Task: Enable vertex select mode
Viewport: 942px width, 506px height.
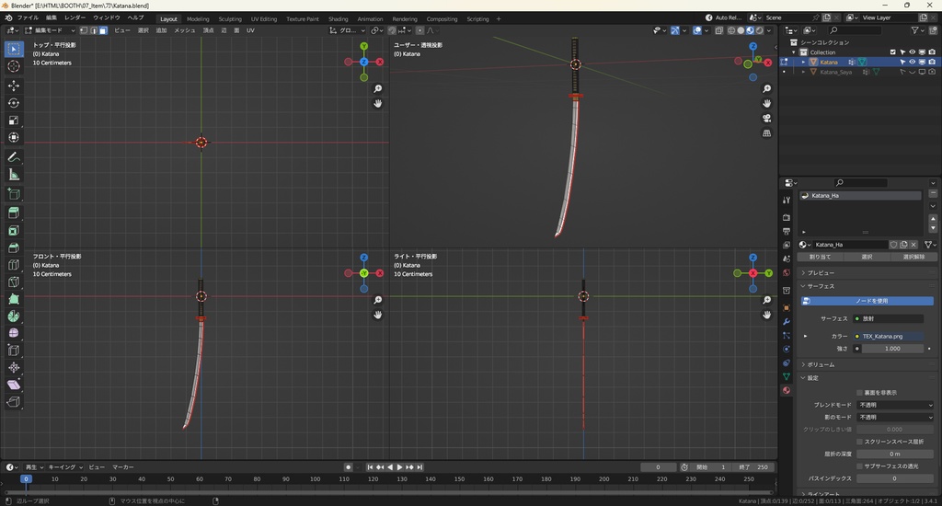Action: tap(84, 30)
